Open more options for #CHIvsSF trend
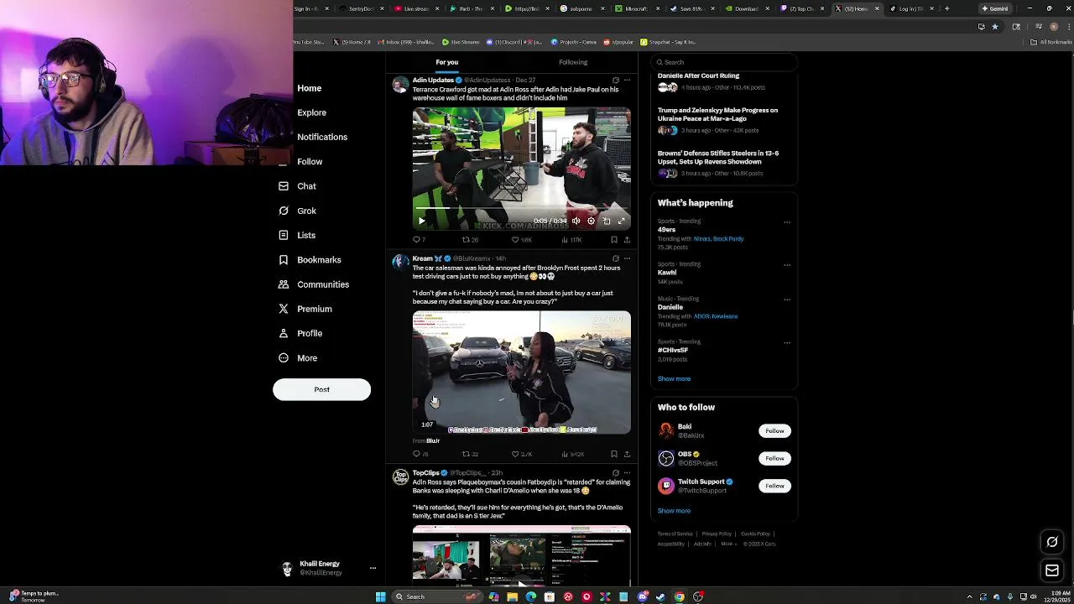1074x604 pixels. coord(787,343)
